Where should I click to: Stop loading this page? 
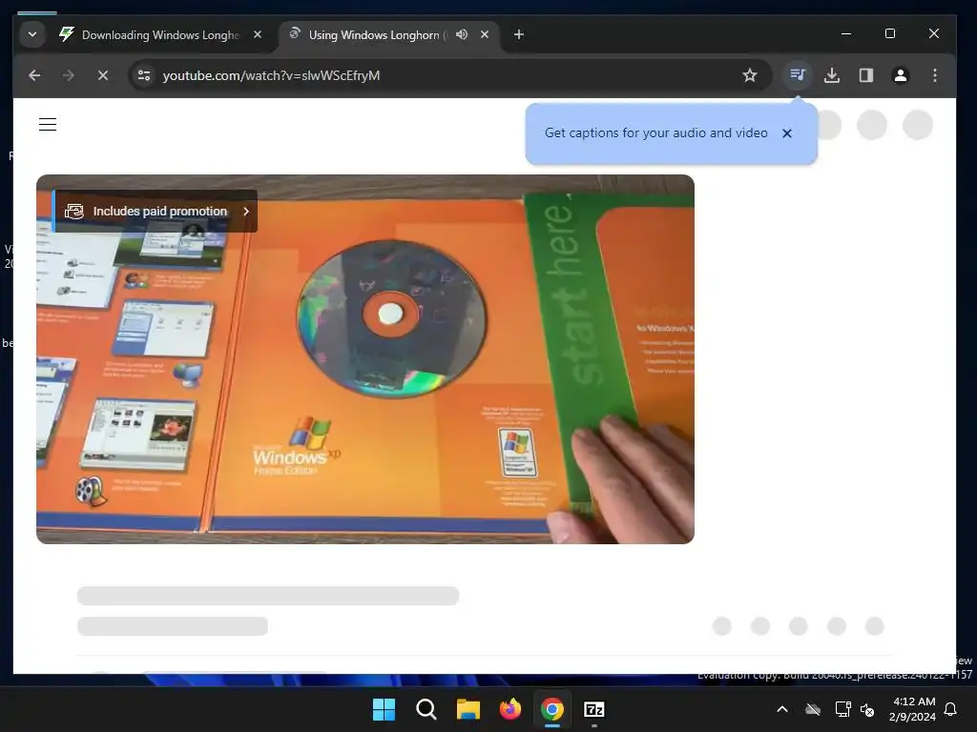click(103, 75)
